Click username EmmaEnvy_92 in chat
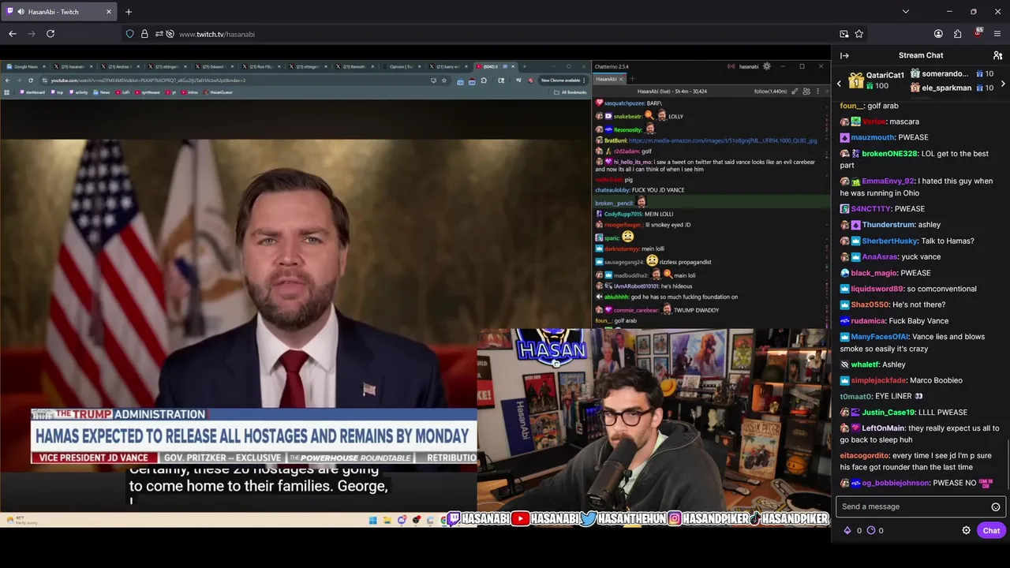1010x568 pixels. tap(888, 181)
